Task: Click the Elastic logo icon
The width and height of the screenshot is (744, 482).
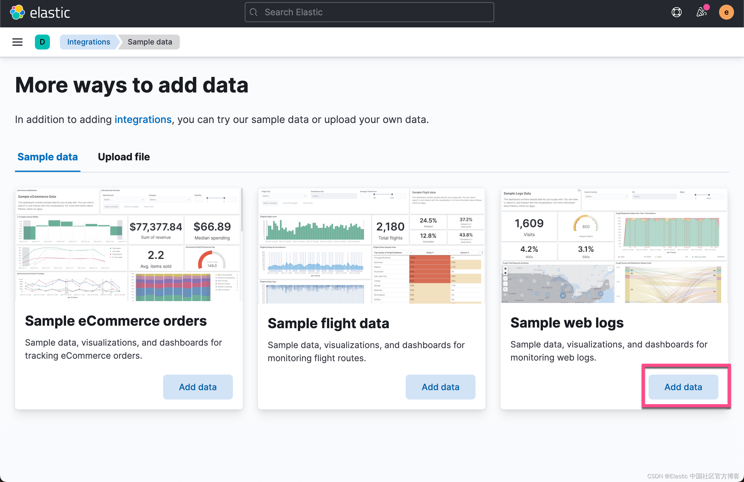Action: pos(17,12)
